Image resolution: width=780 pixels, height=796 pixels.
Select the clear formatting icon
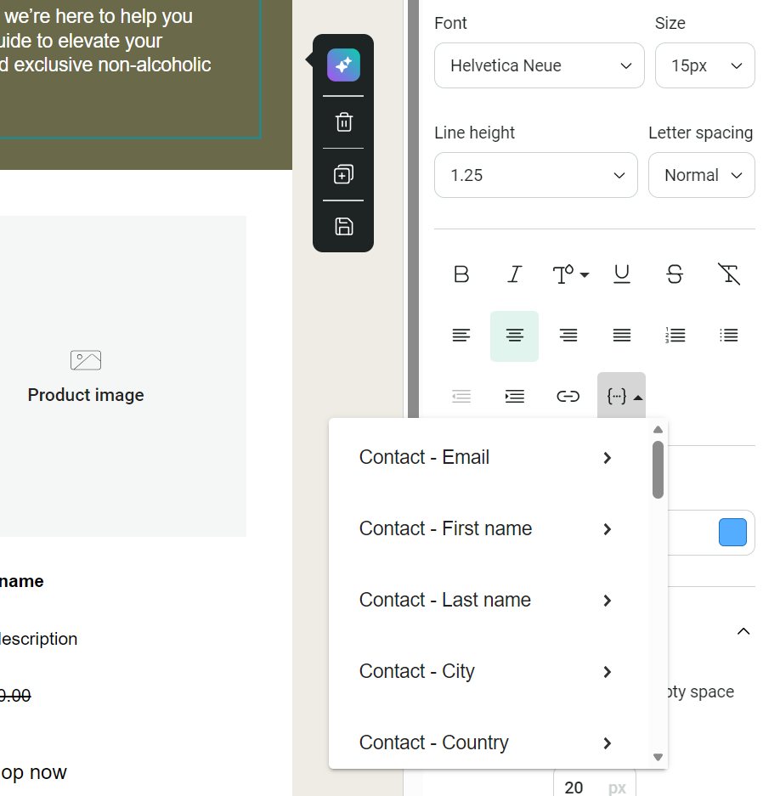pos(728,274)
